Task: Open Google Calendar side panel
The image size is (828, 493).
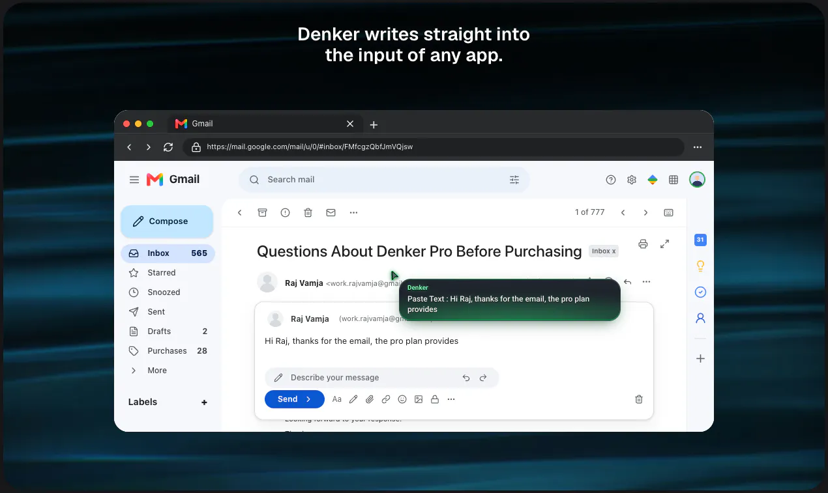Action: click(700, 240)
